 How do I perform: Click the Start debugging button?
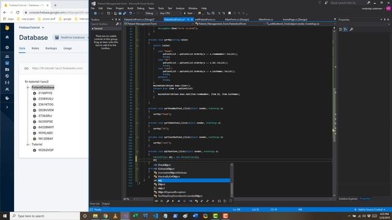pyautogui.click(x=189, y=13)
